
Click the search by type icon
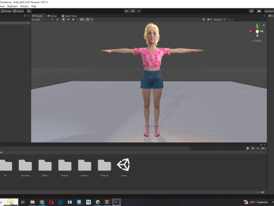pyautogui.click(x=248, y=148)
